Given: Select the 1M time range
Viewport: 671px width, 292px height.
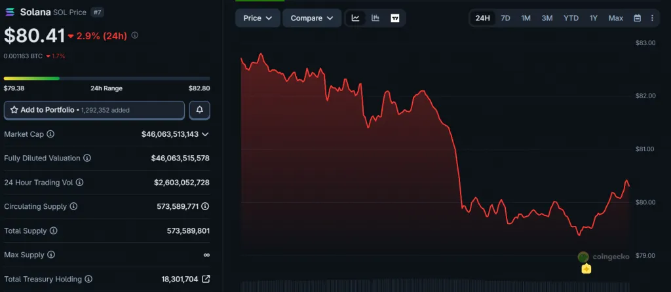Looking at the screenshot, I should 526,18.
